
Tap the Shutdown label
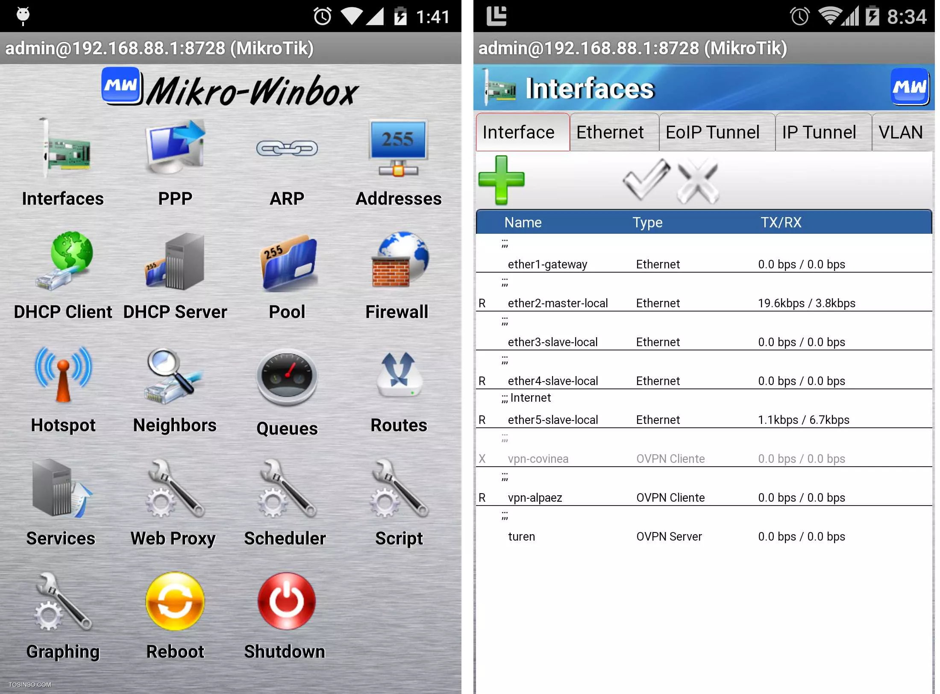(x=285, y=652)
